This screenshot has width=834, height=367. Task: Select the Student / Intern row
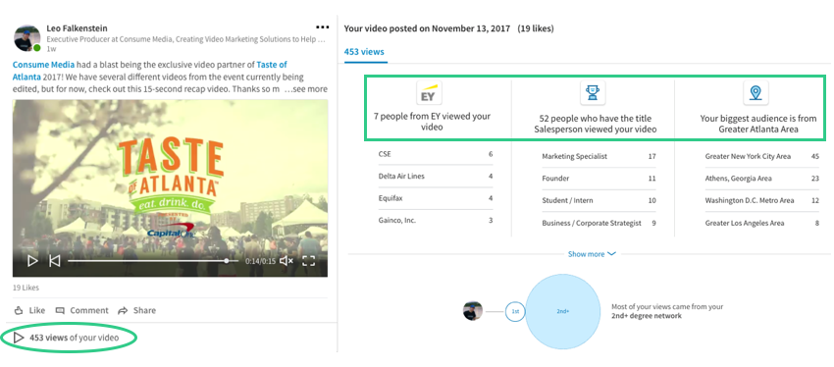click(x=599, y=200)
